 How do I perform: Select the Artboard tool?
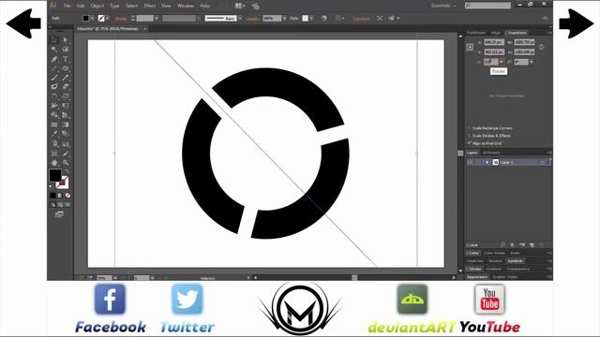pyautogui.click(x=54, y=154)
